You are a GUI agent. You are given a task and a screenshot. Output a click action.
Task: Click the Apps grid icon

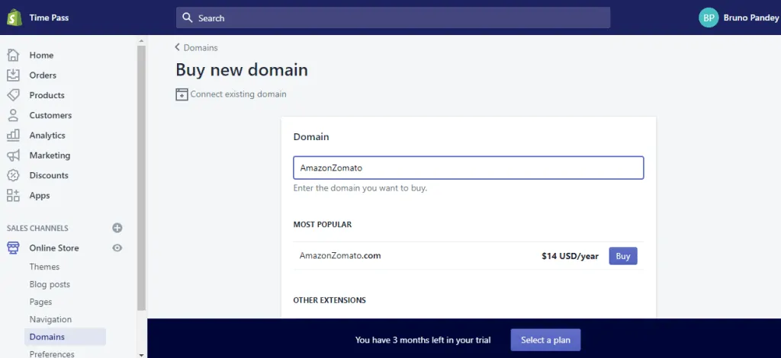pos(13,195)
